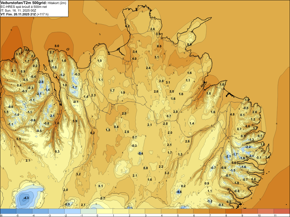Click the -1.3 temperature label
This screenshot has width=290, height=217.
click(x=251, y=140)
